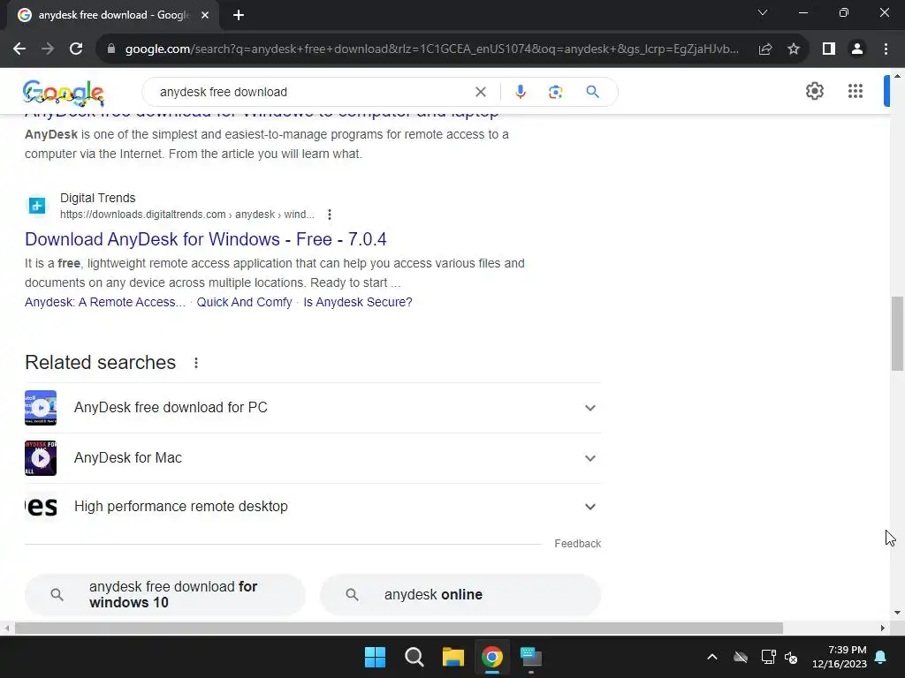Click Chrome icon in taskbar
The height and width of the screenshot is (678, 905).
coord(492,657)
